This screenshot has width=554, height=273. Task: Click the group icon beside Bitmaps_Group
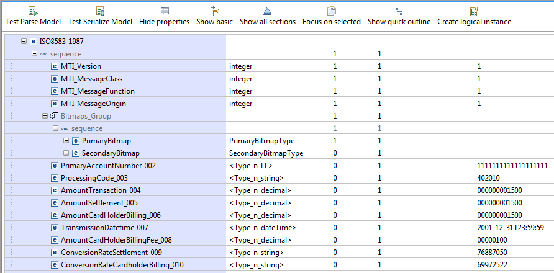point(54,116)
